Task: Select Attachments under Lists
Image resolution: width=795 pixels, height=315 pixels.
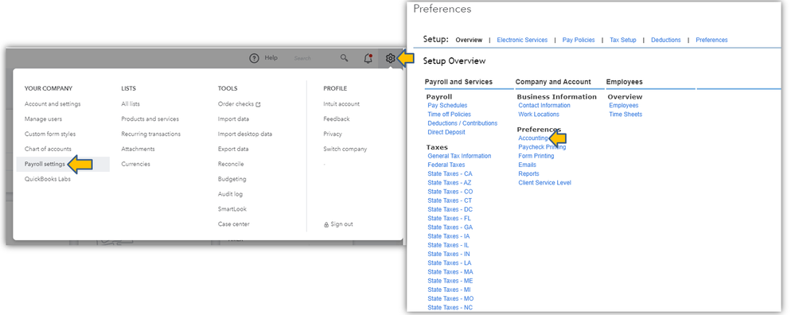Action: point(138,149)
